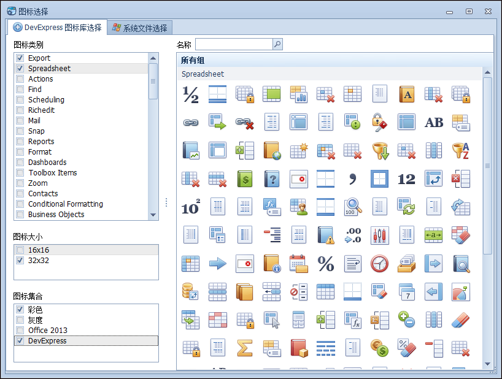Click the Spreadsheet group header
Screen dimensions: 502x379
(x=330, y=74)
